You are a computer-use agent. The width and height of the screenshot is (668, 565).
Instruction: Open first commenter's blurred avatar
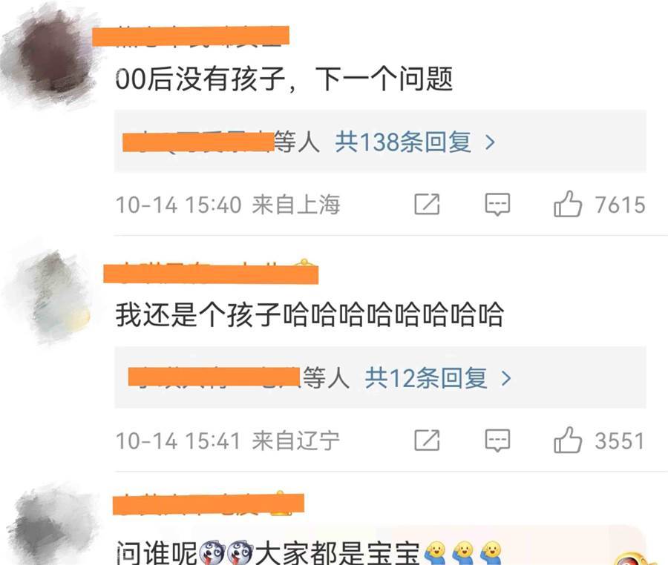[52, 56]
